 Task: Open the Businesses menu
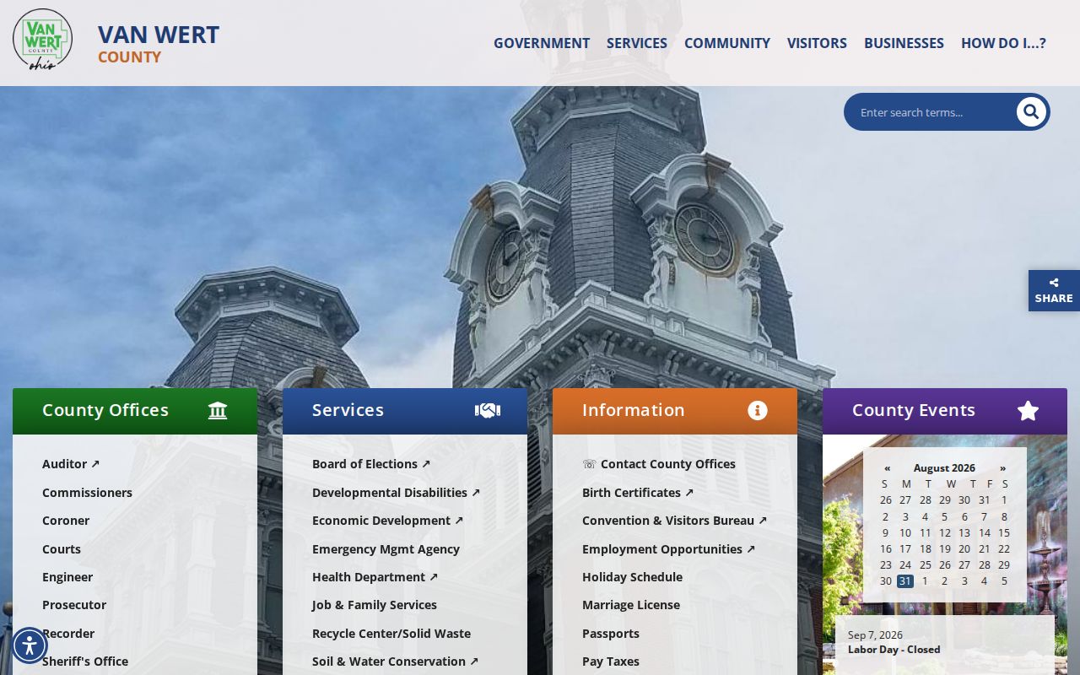click(x=904, y=43)
